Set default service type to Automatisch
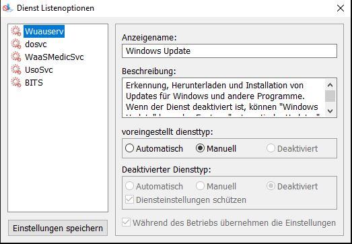Screen dimensions: 352x244 pos(154,148)
